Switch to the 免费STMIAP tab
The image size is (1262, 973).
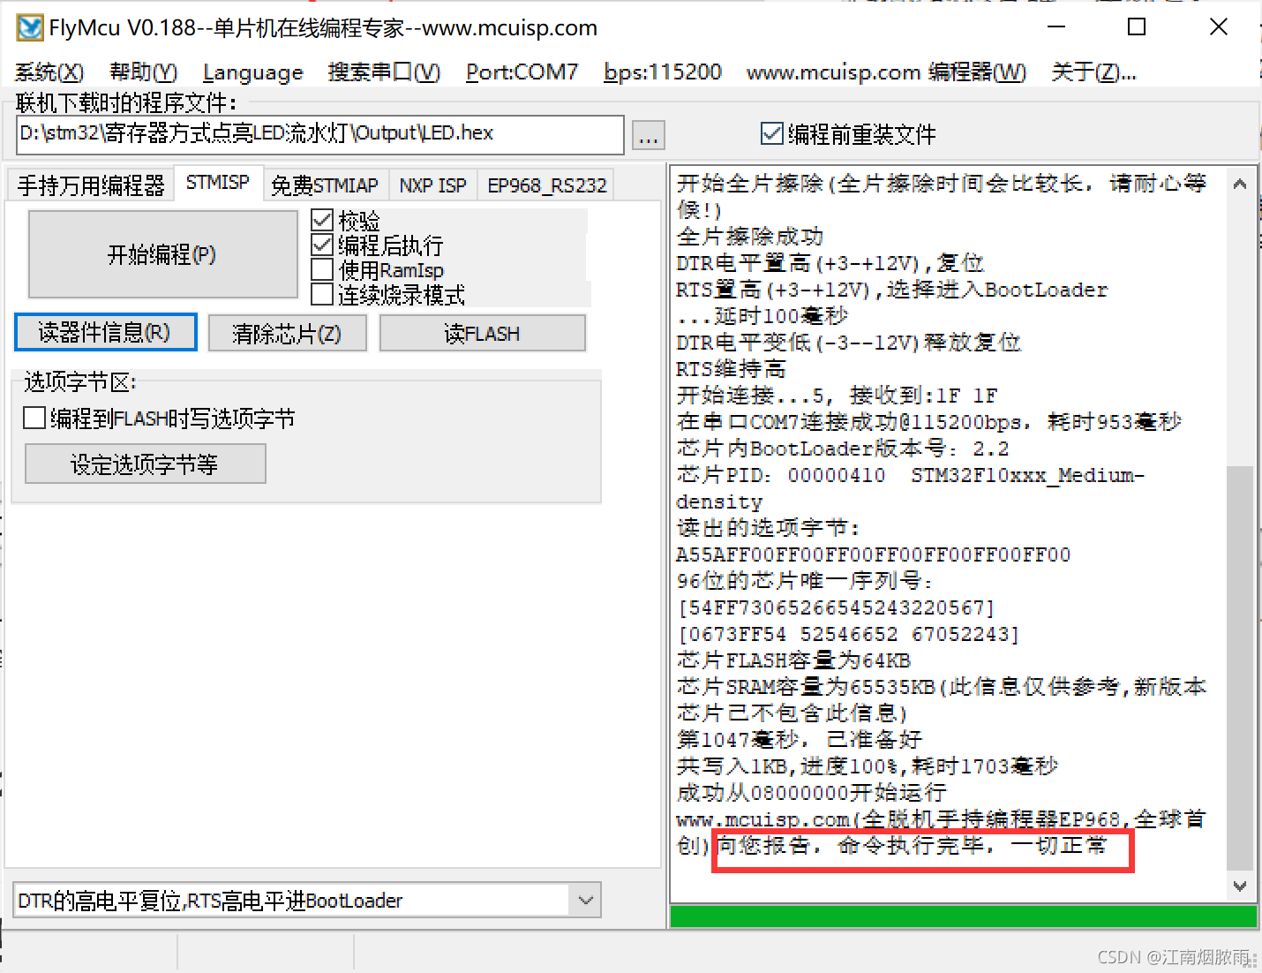coord(326,185)
